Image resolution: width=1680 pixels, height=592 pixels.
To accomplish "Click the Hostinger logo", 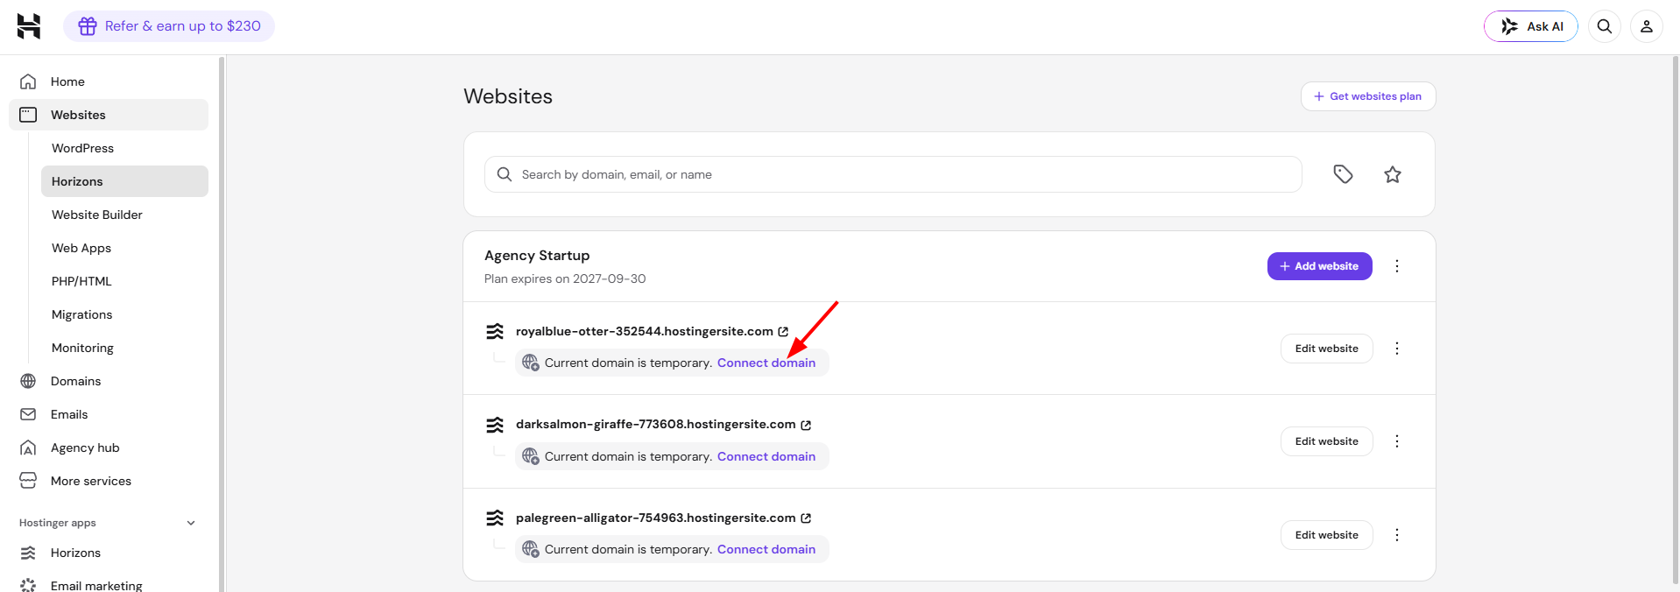I will [29, 26].
